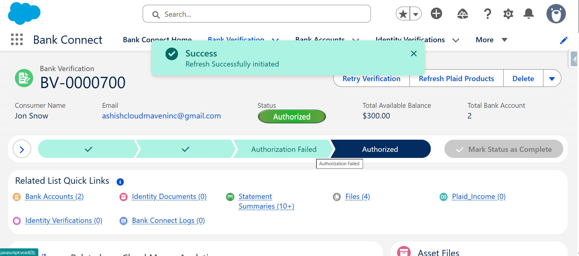Open the Identity Documents (0) link
Image resolution: width=579 pixels, height=256 pixels.
(x=169, y=197)
